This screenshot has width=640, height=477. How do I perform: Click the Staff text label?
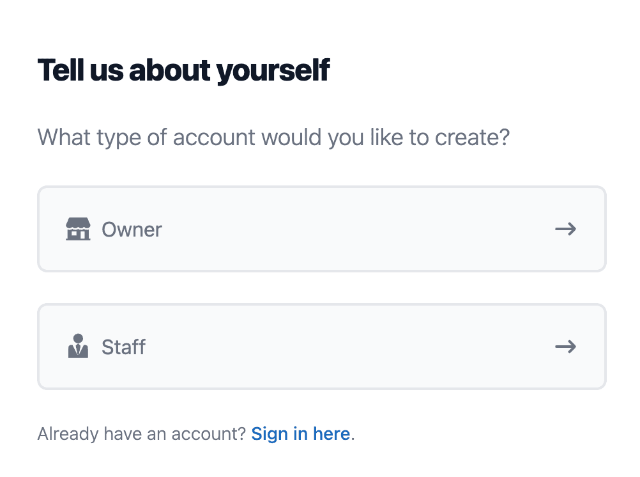click(x=123, y=347)
